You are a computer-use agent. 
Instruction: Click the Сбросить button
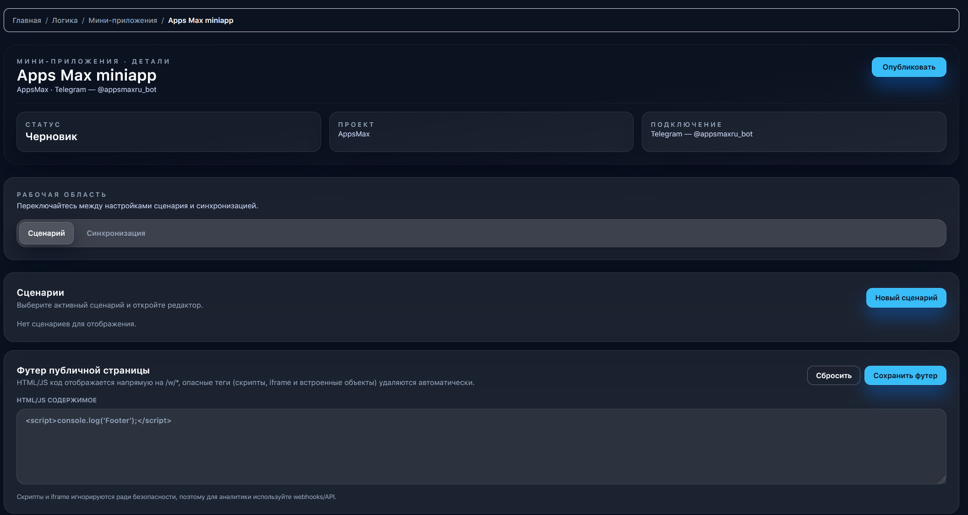[833, 376]
